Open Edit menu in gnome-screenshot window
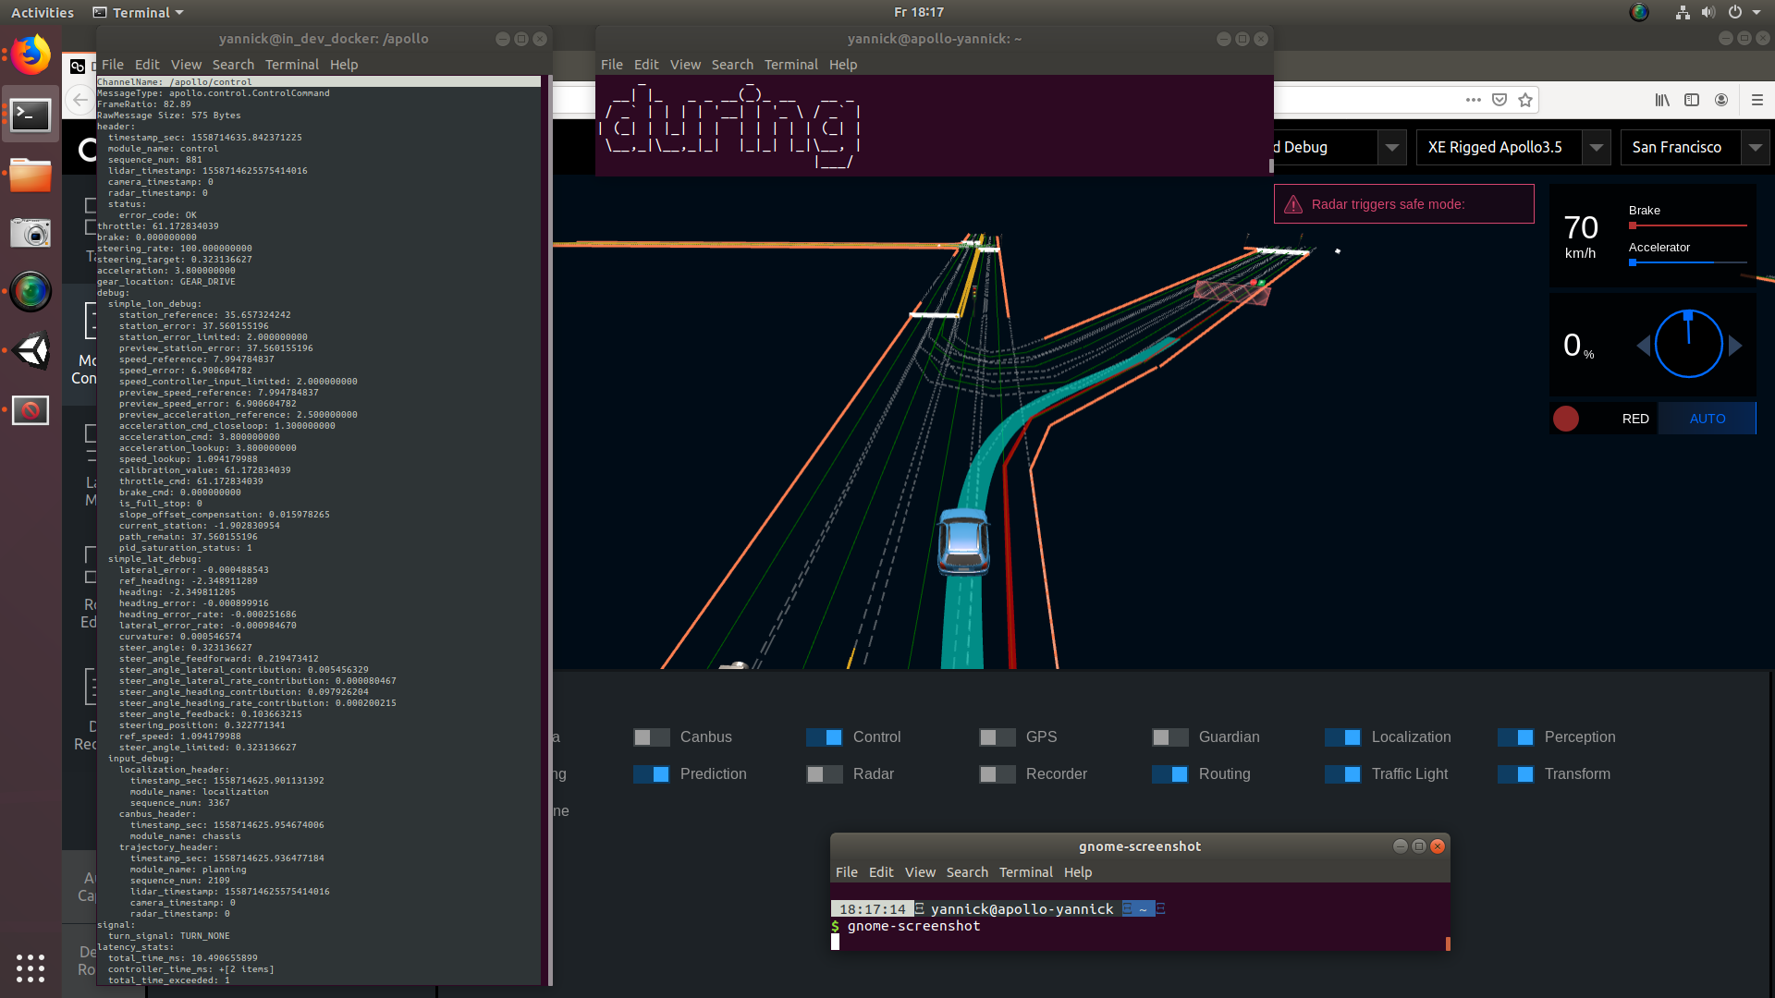The image size is (1775, 998). pos(881,872)
